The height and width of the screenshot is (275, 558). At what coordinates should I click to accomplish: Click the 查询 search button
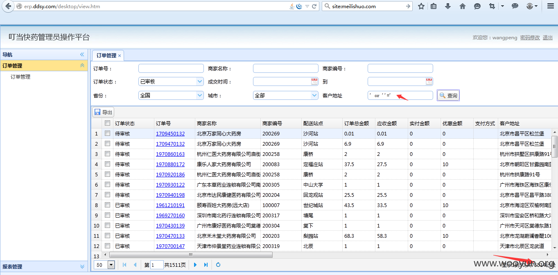pos(448,95)
